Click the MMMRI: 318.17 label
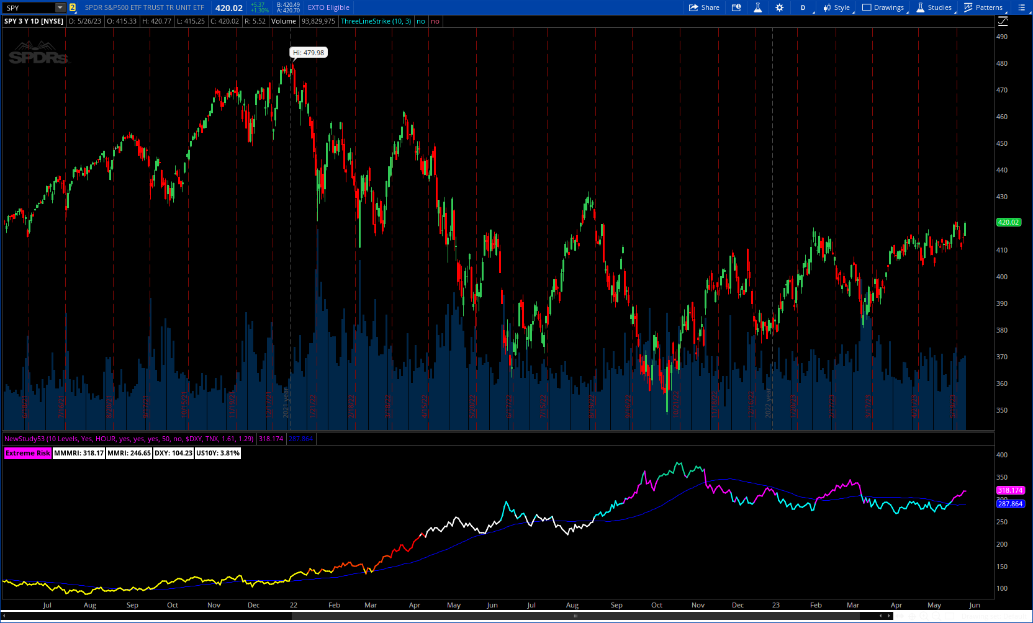This screenshot has width=1033, height=623. coord(79,453)
